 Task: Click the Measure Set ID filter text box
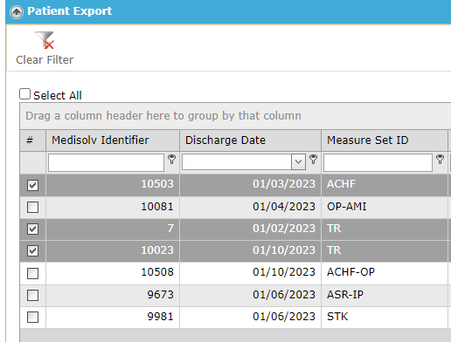378,162
